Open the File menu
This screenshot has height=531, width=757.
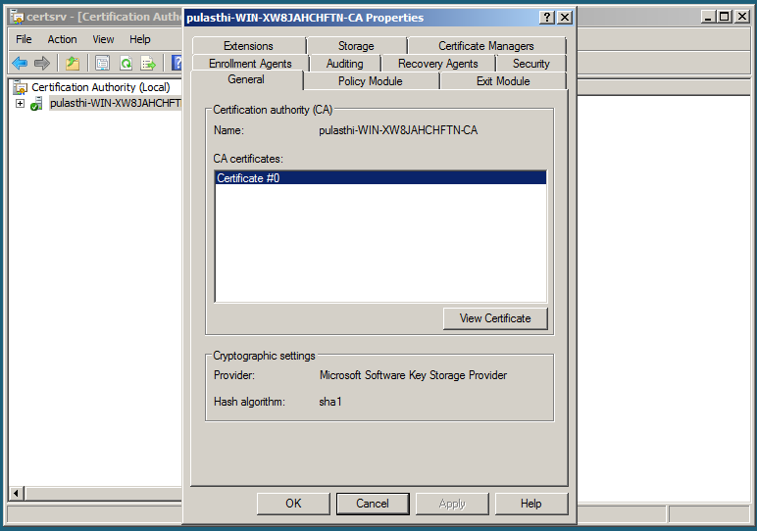24,39
